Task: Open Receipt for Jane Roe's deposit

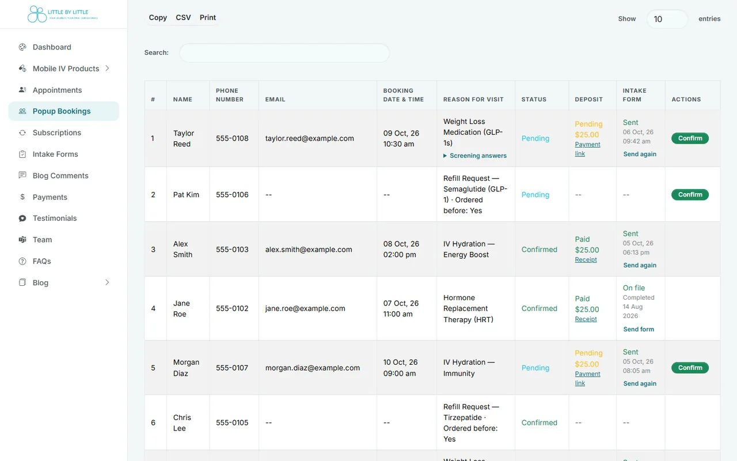Action: [586, 319]
